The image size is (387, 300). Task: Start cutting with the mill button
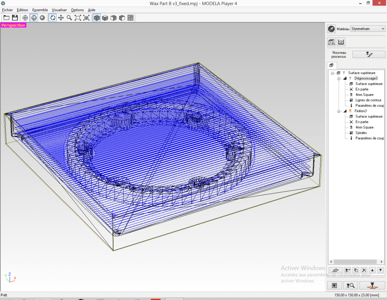(372, 285)
